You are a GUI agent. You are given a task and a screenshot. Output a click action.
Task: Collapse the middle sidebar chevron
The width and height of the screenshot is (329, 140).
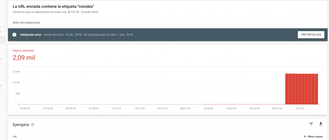pyautogui.click(x=1, y=59)
